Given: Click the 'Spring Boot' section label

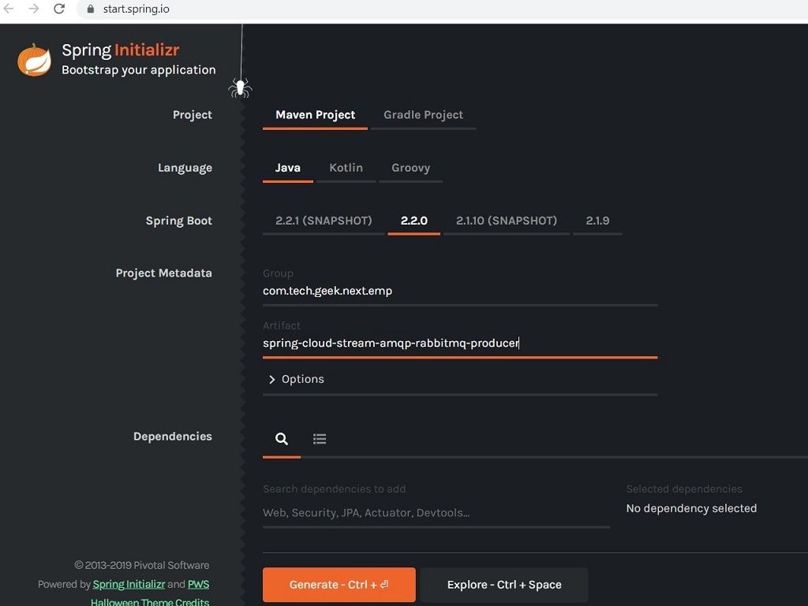Looking at the screenshot, I should (x=179, y=221).
